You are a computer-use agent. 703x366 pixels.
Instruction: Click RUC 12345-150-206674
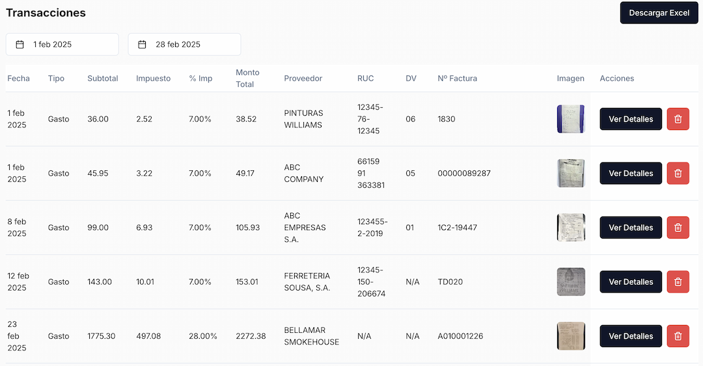pyautogui.click(x=371, y=281)
